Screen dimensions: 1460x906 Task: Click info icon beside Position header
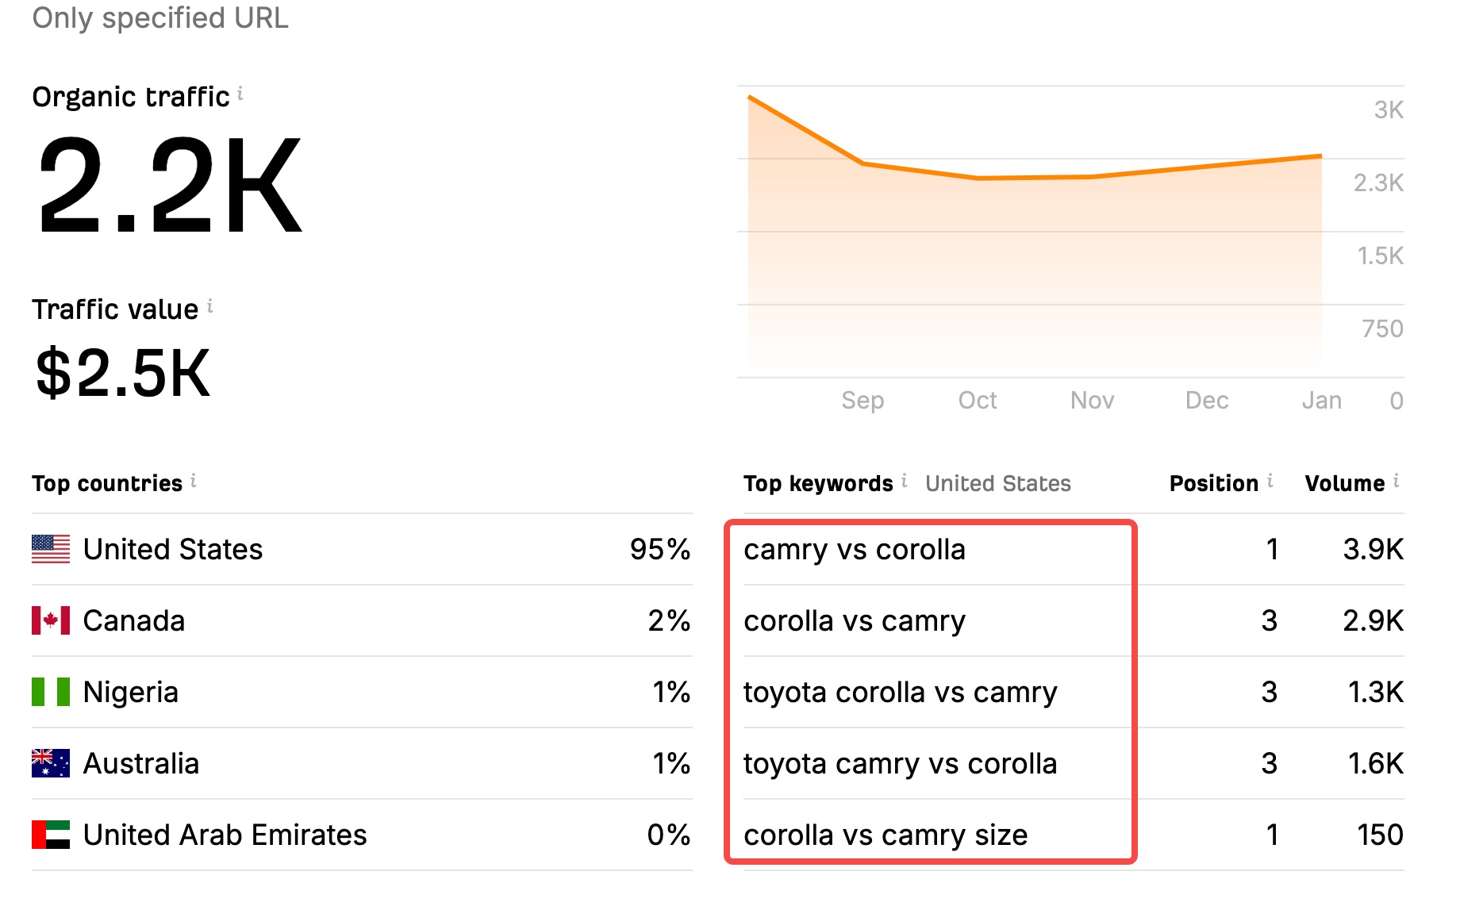coord(1270,481)
